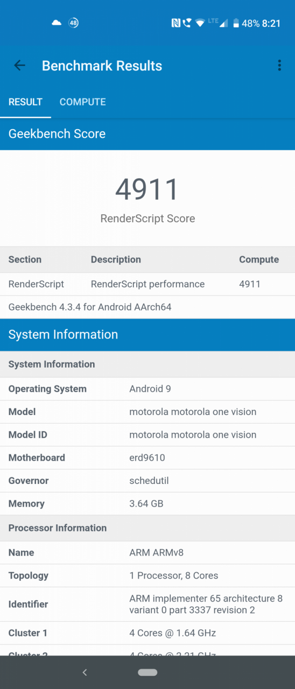Viewport: 295px width, 689px height.
Task: Tap the Wi-Fi calling phone icon
Action: click(x=187, y=23)
